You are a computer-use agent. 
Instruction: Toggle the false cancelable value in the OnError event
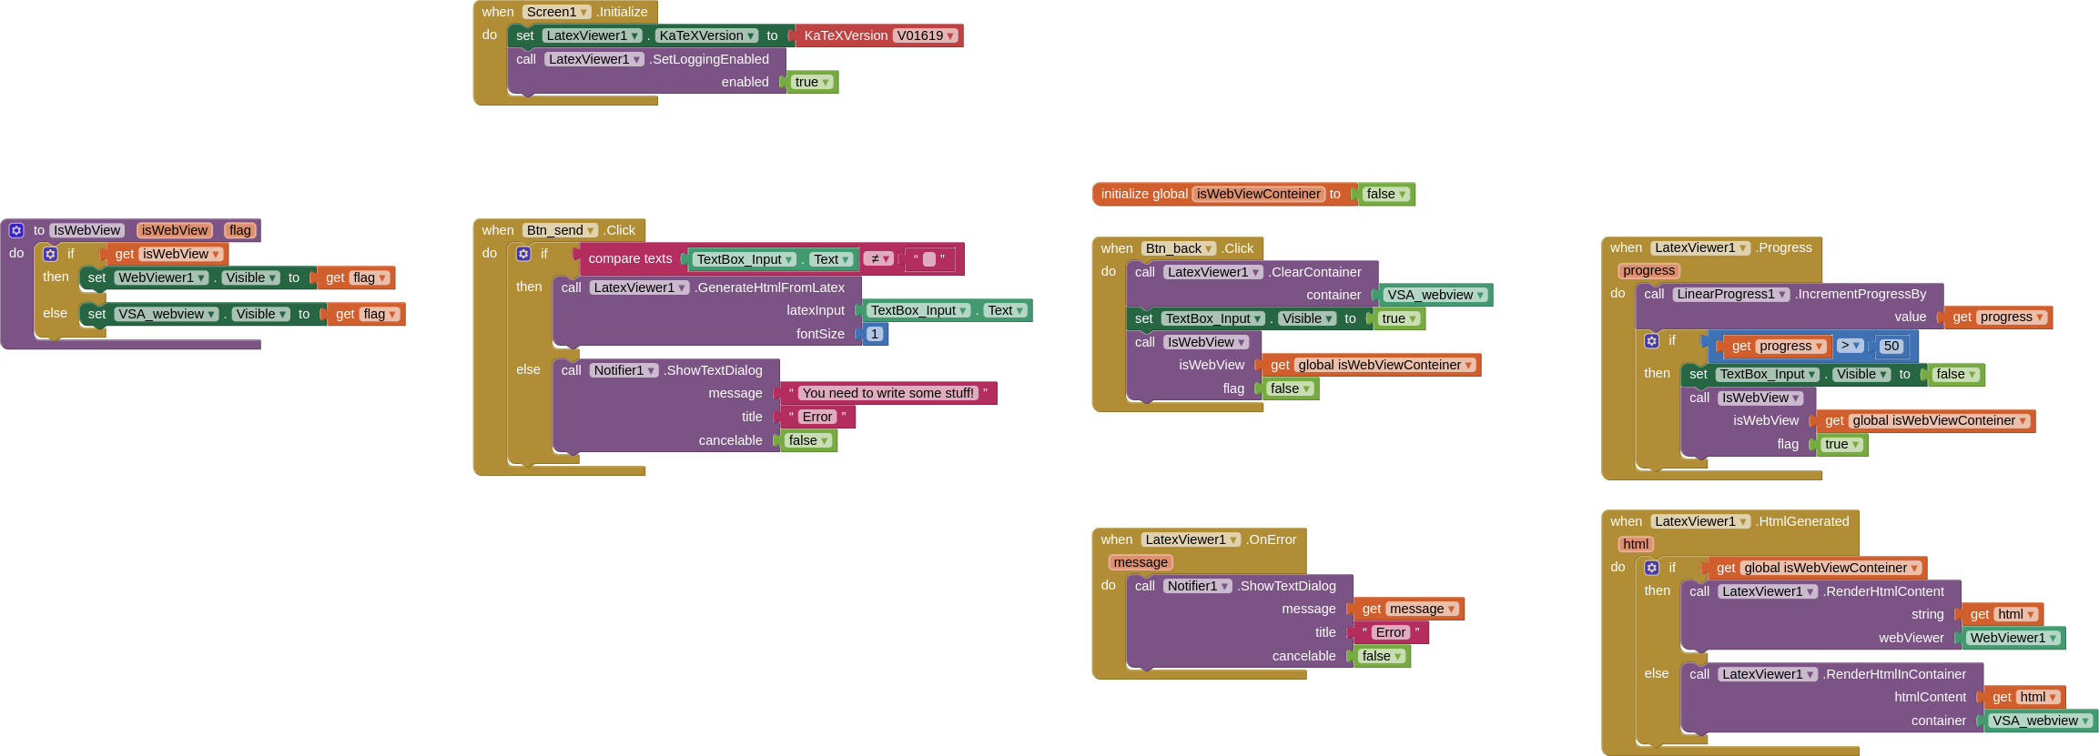click(x=1382, y=656)
